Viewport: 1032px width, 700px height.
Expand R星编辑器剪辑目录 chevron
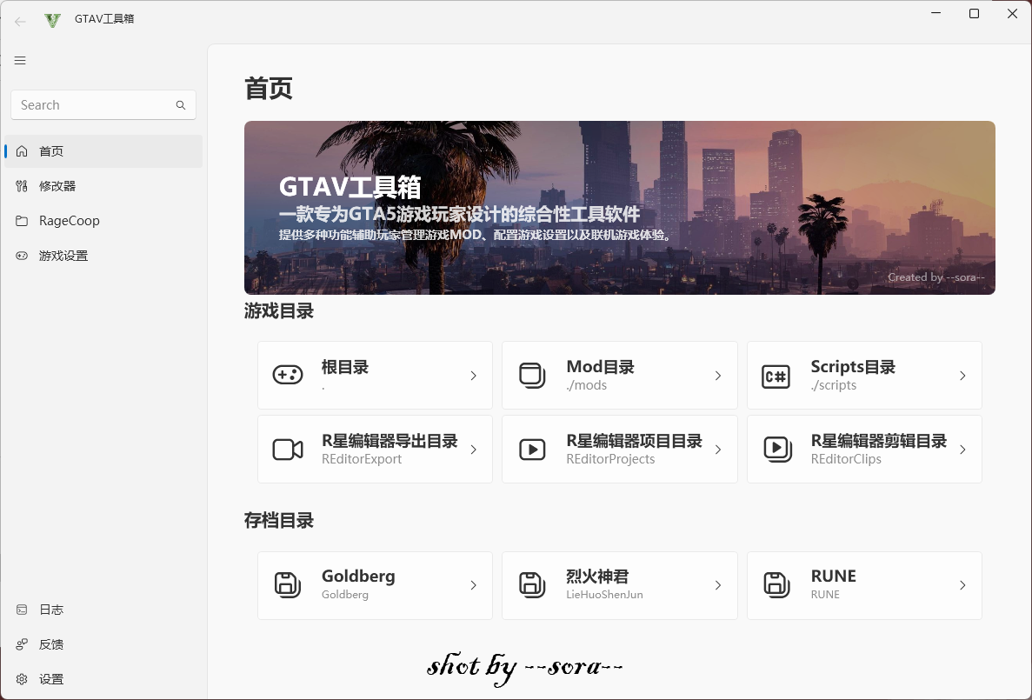[963, 450]
